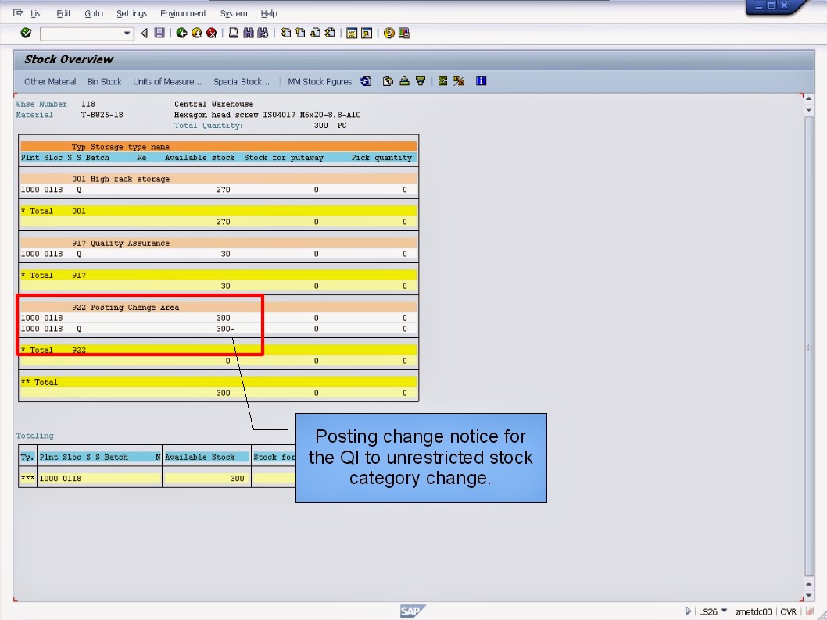Screen dimensions: 827x620
Task: Click the Save icon in standard toolbar
Action: click(x=161, y=33)
